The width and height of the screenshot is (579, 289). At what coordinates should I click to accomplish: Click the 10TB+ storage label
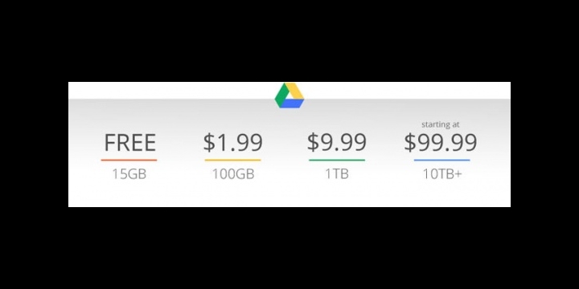pos(442,173)
